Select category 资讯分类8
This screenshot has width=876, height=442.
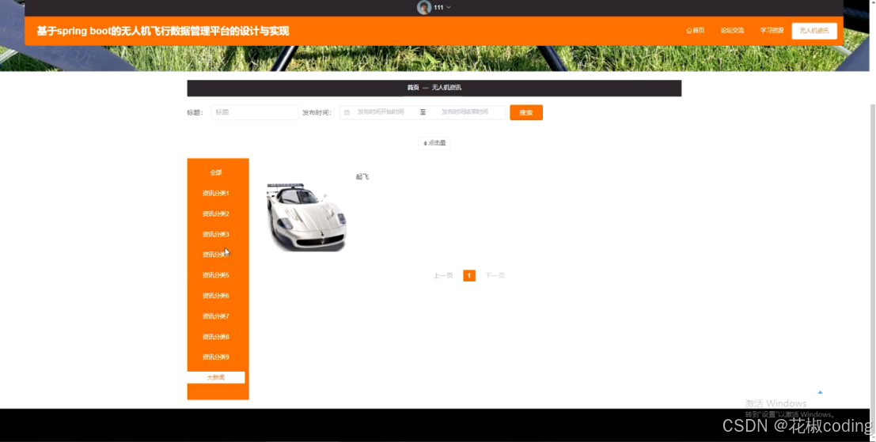pyautogui.click(x=216, y=337)
